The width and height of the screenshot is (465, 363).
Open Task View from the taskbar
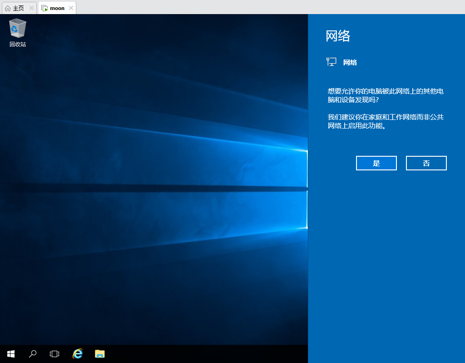(54, 354)
